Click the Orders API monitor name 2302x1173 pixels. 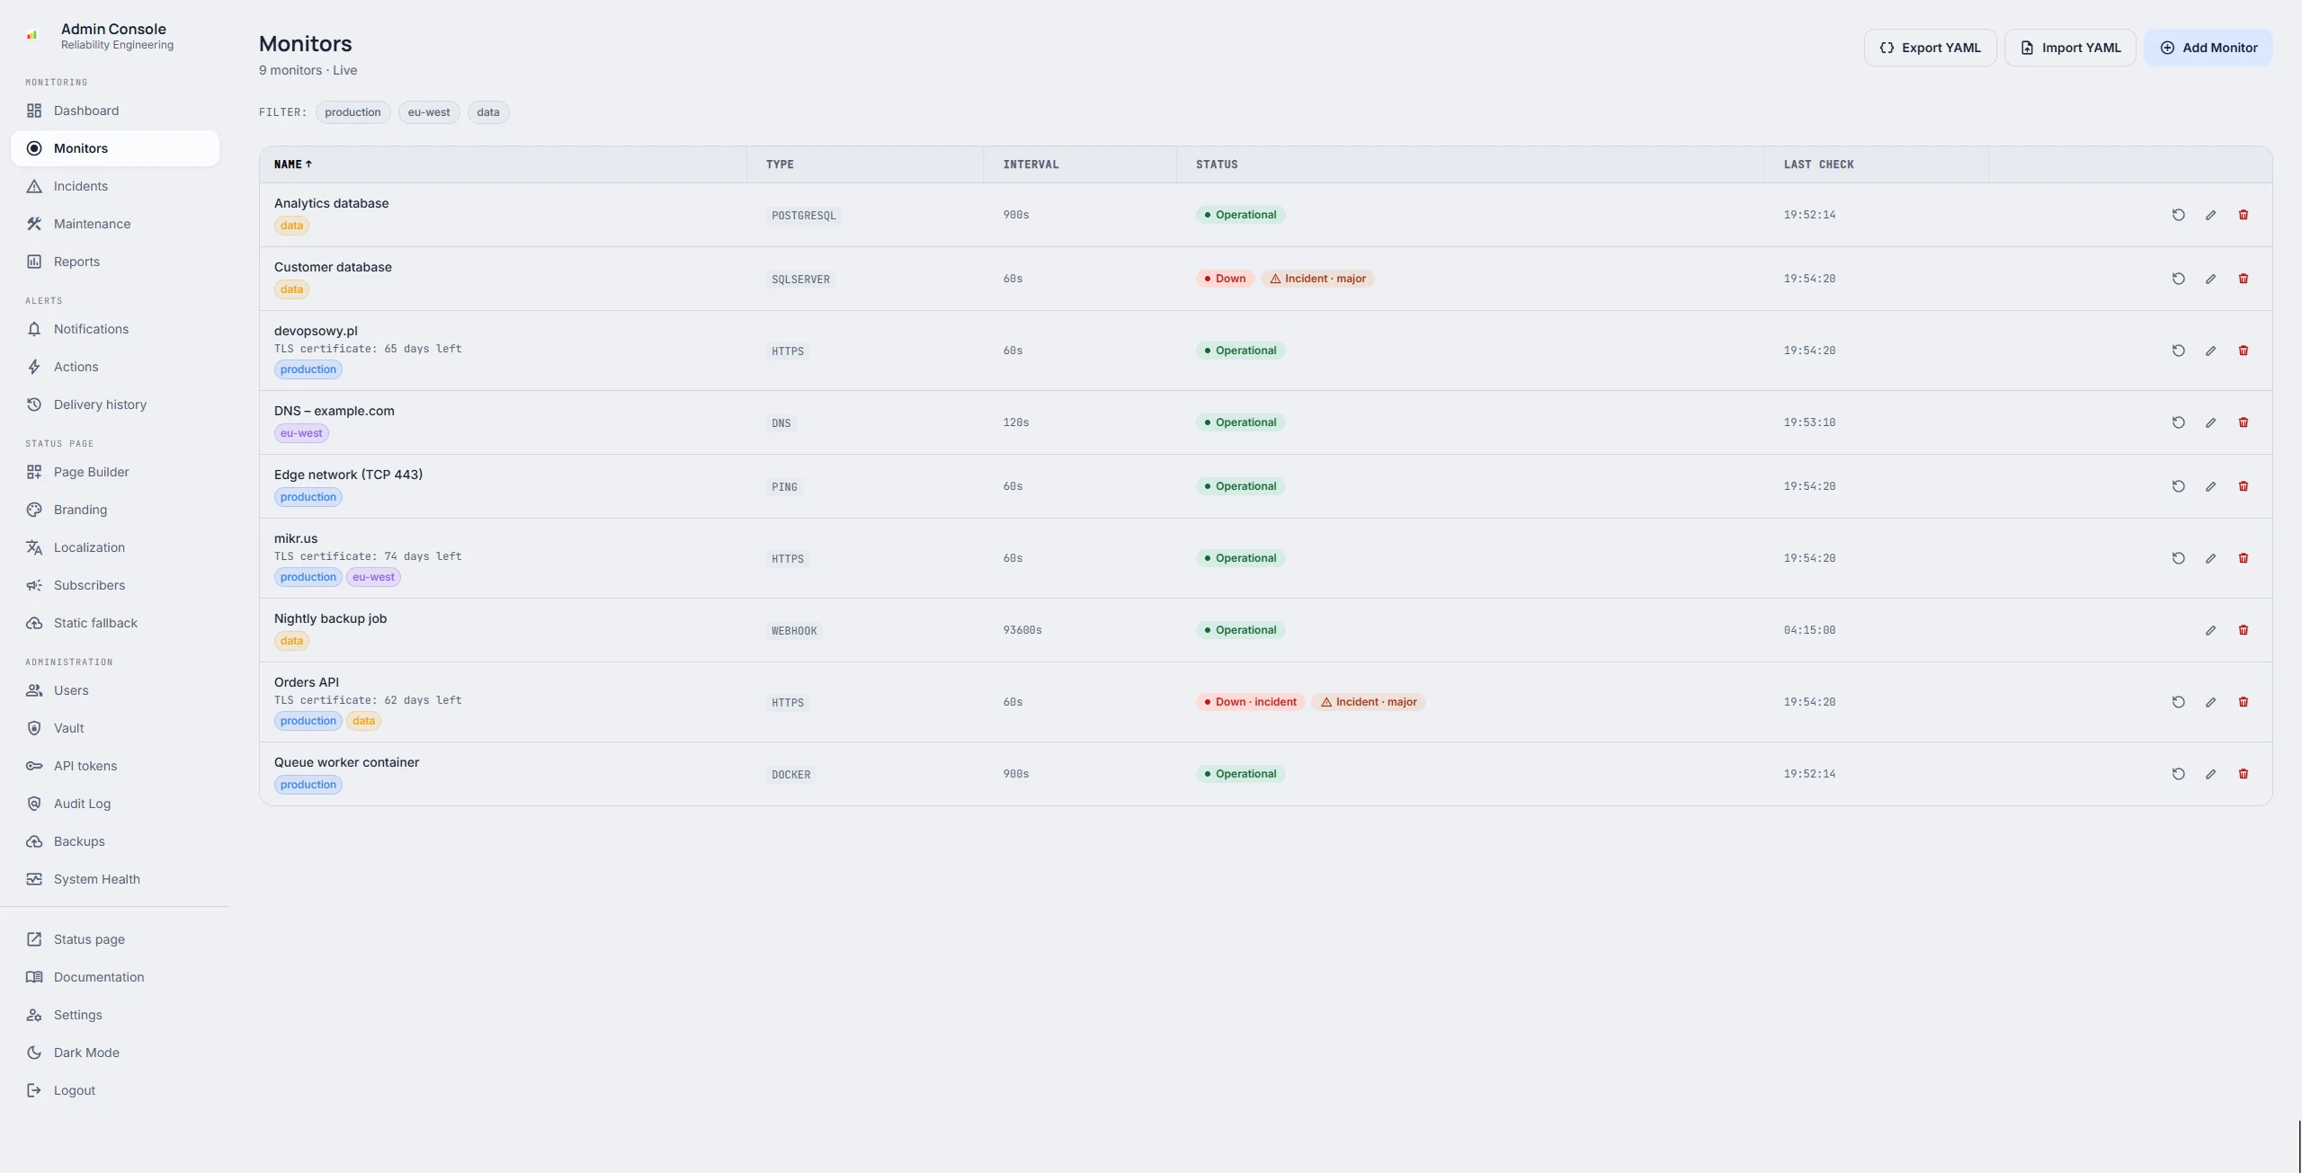[x=307, y=682]
